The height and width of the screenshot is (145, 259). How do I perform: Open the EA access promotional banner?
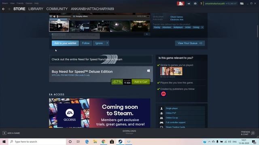[100, 113]
